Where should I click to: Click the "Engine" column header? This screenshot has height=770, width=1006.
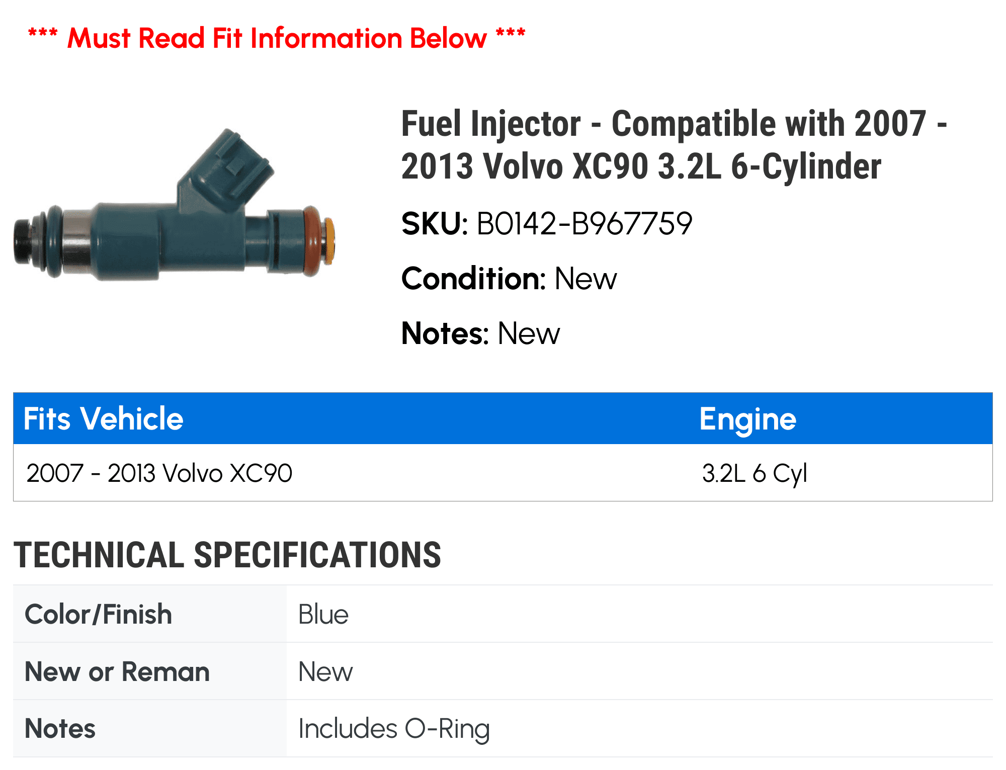(x=747, y=418)
